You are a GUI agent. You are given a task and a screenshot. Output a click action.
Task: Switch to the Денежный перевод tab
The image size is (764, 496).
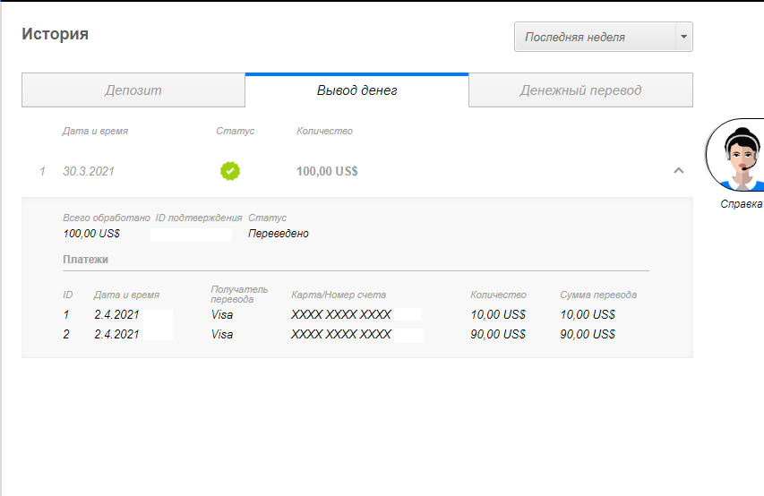pyautogui.click(x=580, y=90)
